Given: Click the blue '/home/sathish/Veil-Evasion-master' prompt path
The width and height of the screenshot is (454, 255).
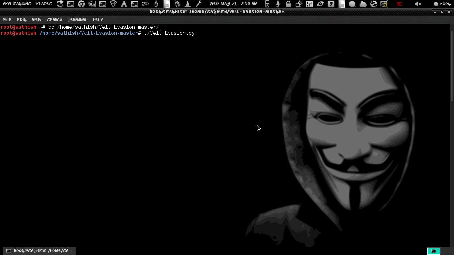Looking at the screenshot, I should (88, 33).
